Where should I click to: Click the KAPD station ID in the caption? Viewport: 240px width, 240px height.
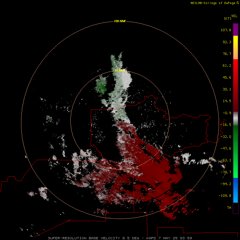pos(151,238)
